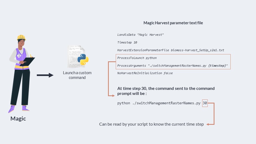Screen dimensions: 256x144
Task: Click the LandisData "Magic Harvest" line
Action: pos(141,35)
